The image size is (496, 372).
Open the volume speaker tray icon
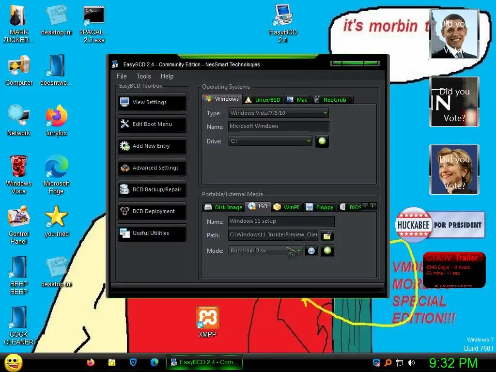pos(411,363)
